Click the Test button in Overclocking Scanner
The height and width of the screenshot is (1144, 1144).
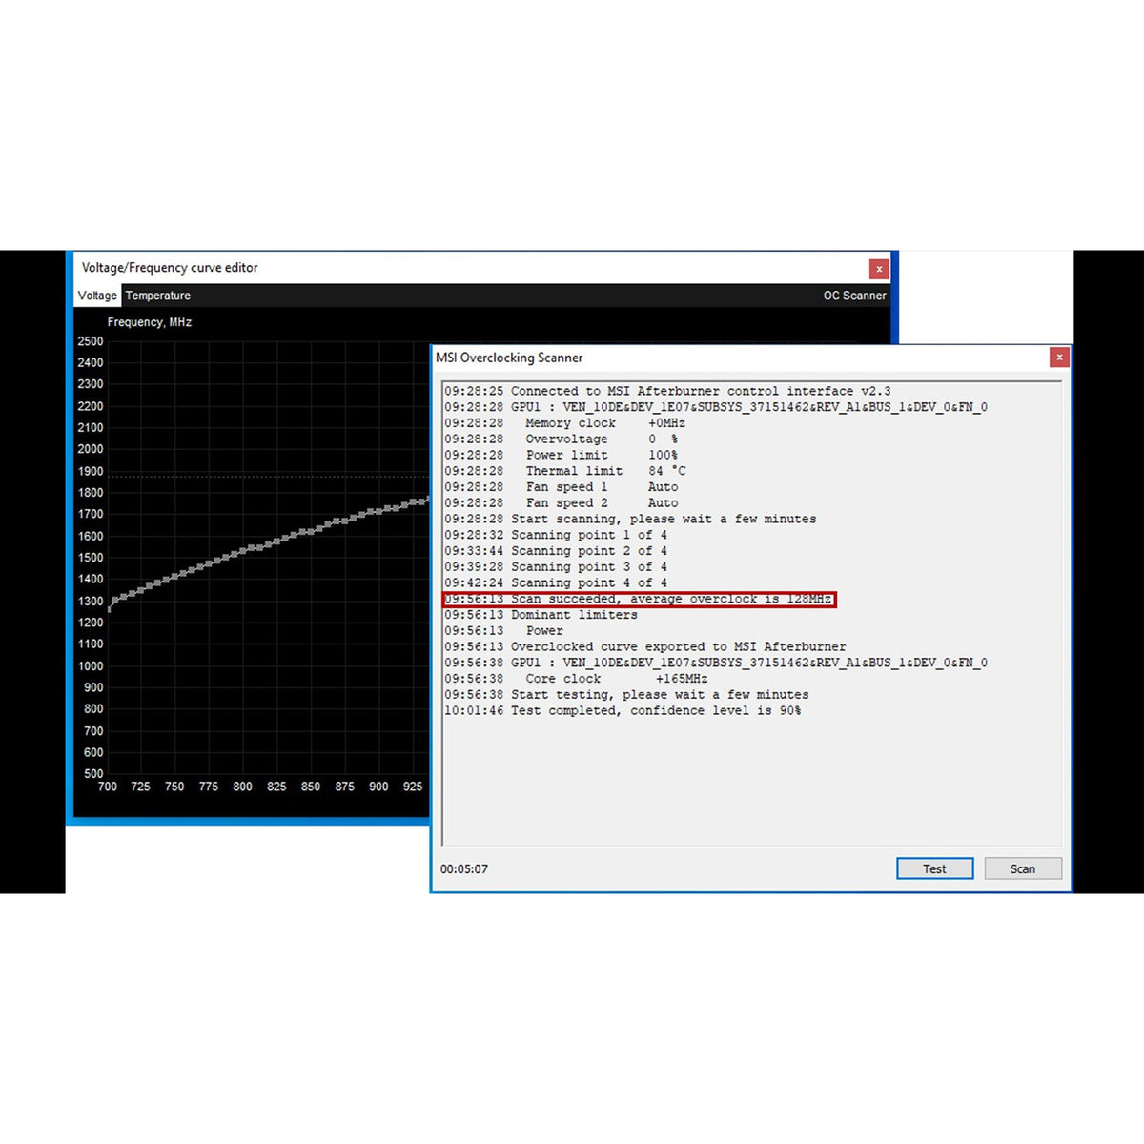(x=934, y=868)
